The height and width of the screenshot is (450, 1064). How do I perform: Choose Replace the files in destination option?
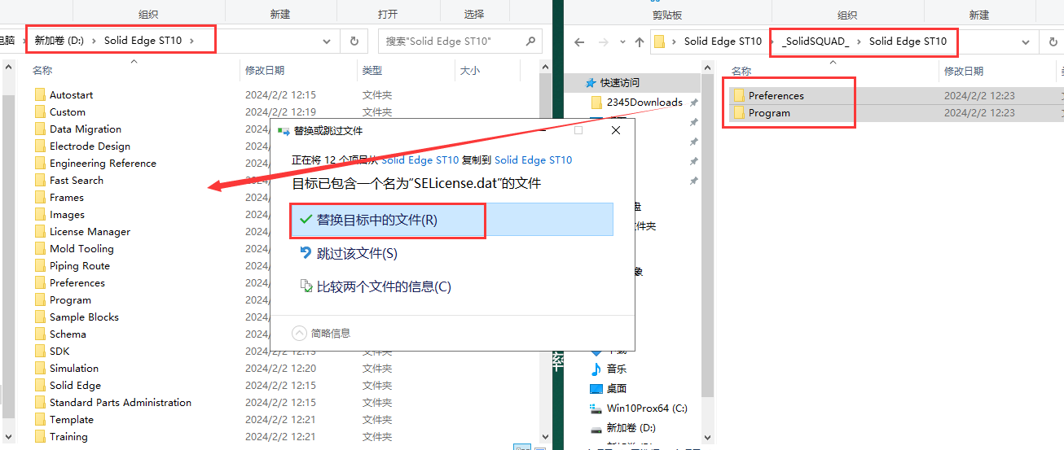pos(451,220)
